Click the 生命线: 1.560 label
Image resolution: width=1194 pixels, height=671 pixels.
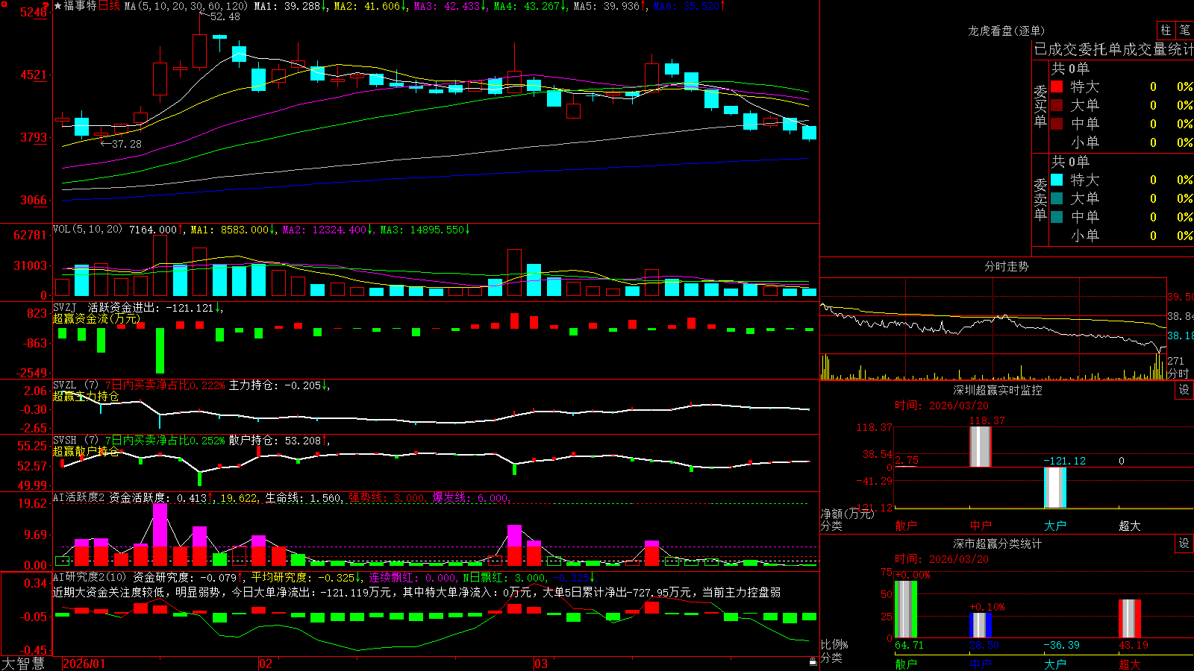304,498
